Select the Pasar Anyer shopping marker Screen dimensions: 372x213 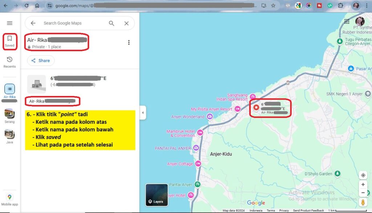[351, 69]
